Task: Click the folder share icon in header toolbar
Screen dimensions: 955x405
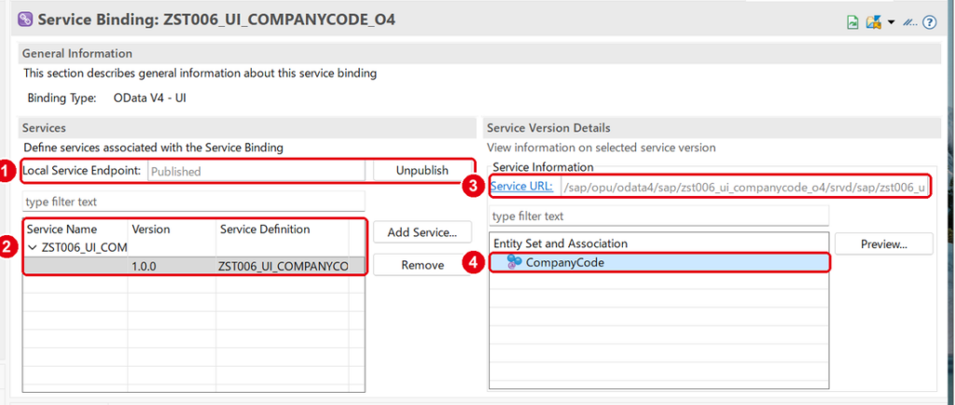Action: coord(875,22)
